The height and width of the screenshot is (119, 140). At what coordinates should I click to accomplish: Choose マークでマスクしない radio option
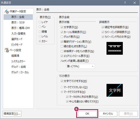(62, 87)
